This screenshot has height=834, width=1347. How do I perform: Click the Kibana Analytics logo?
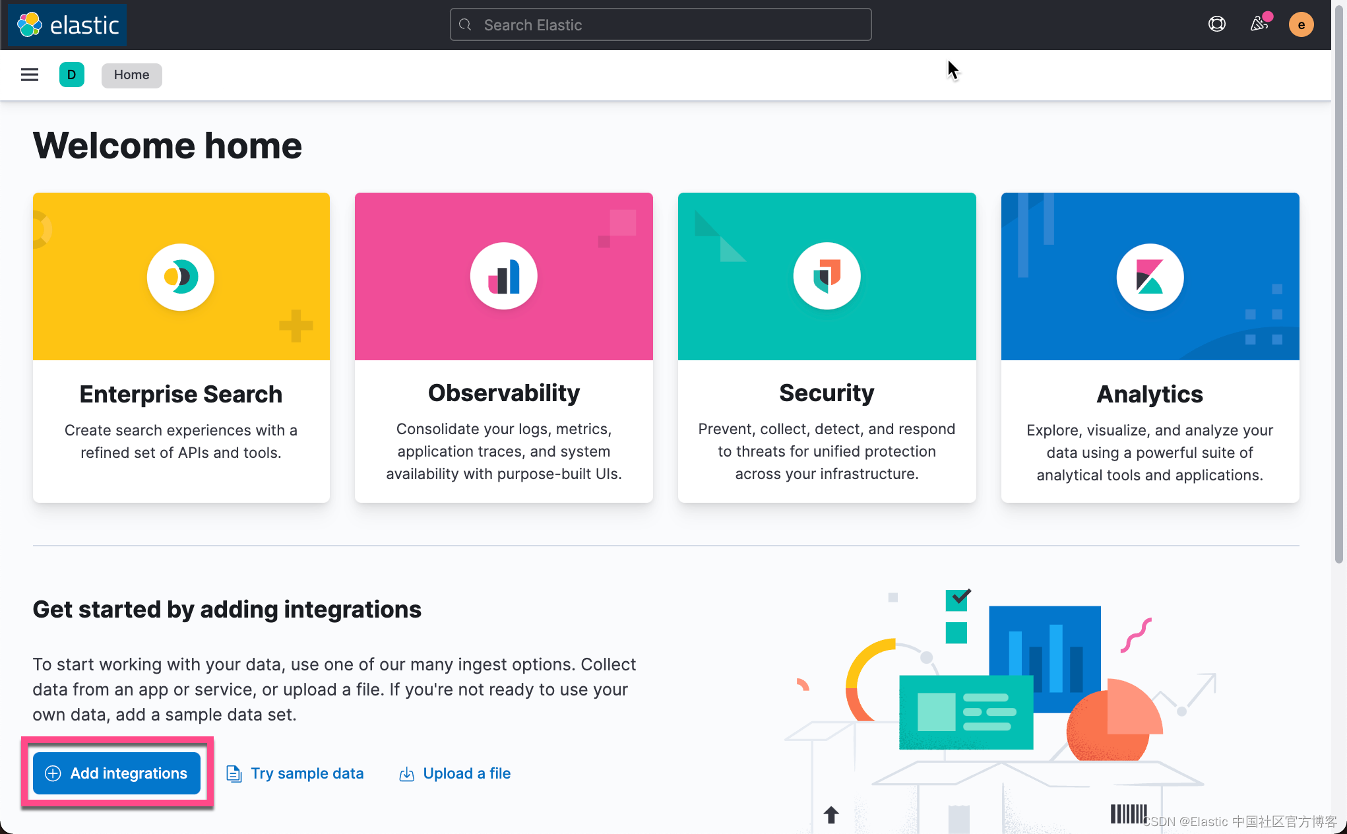coord(1150,276)
